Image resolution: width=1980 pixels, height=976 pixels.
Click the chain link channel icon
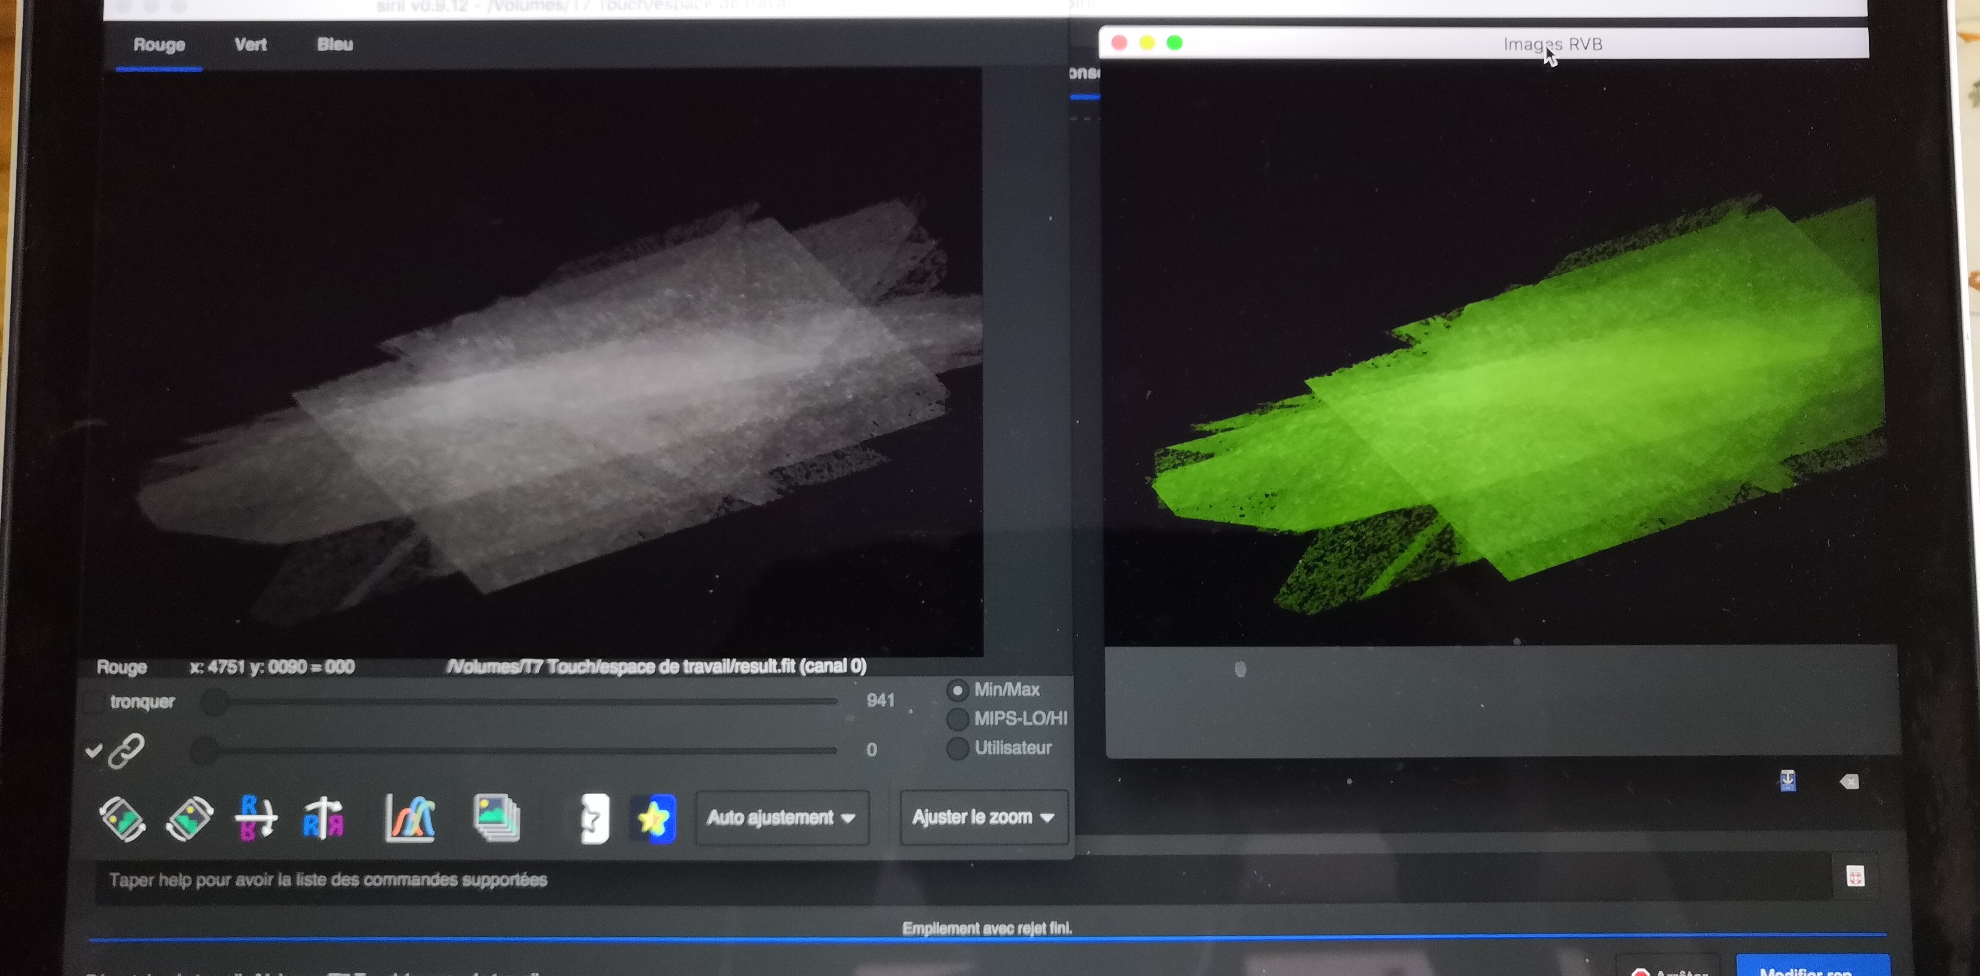pos(126,751)
